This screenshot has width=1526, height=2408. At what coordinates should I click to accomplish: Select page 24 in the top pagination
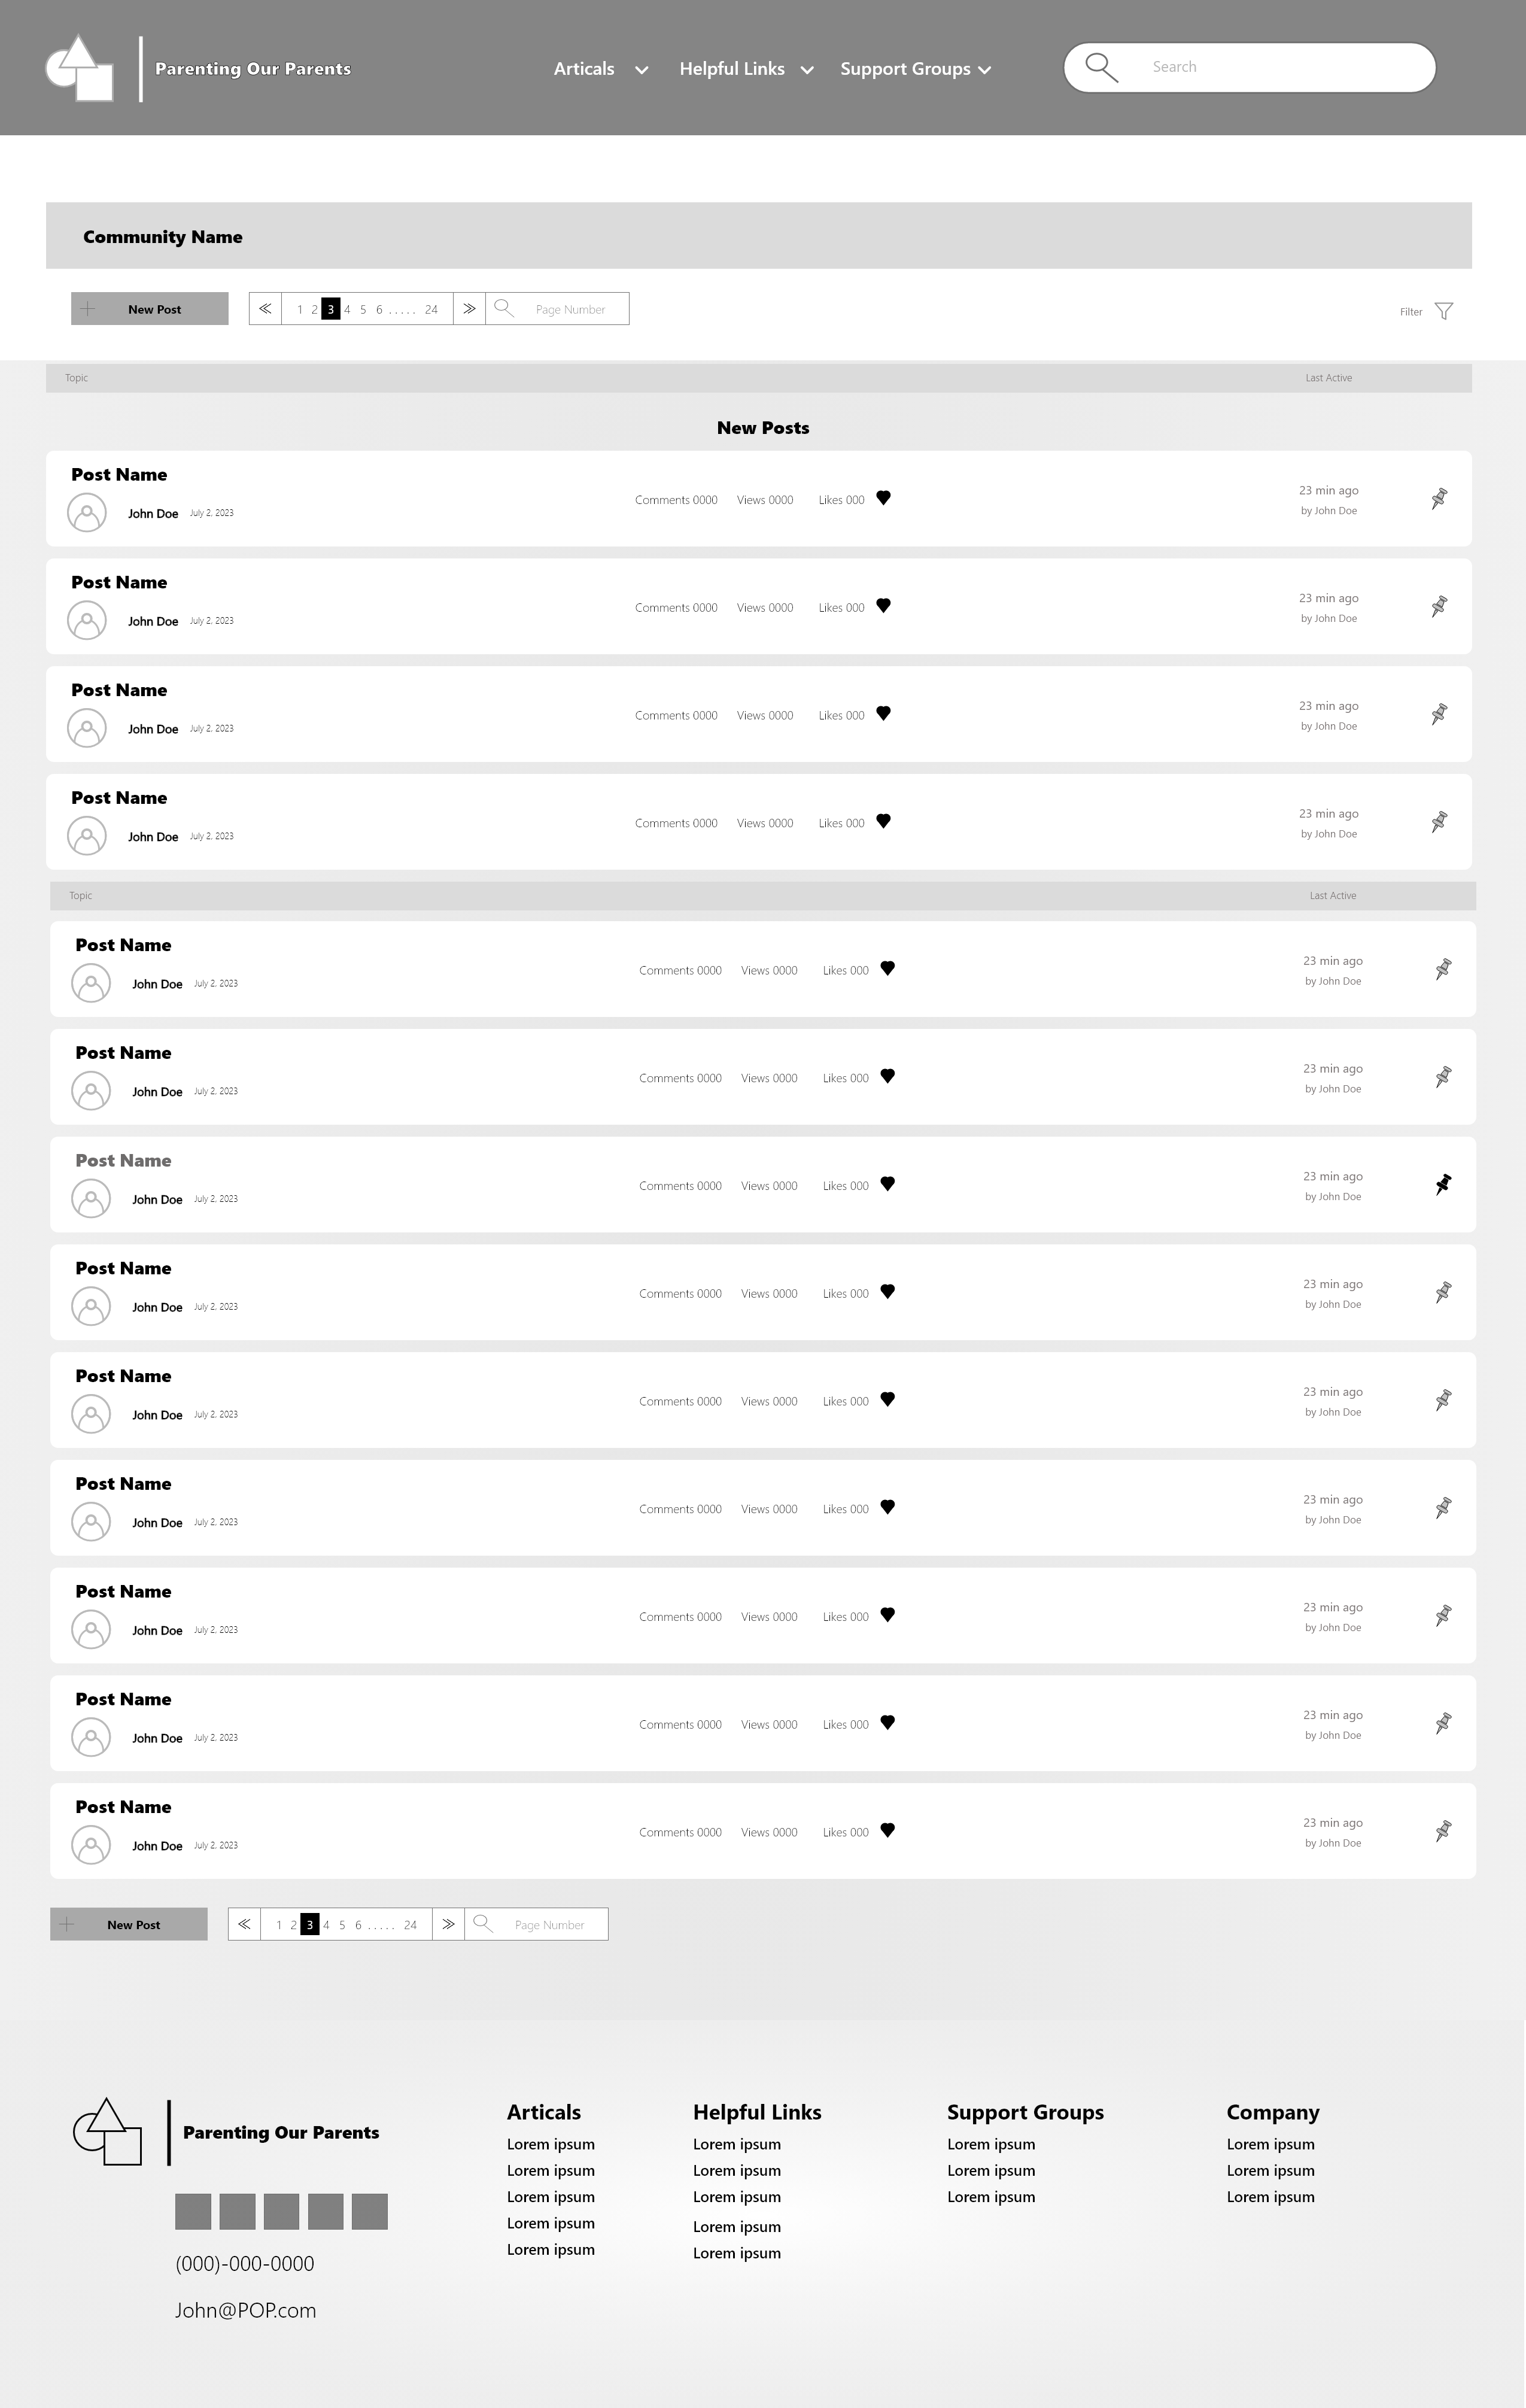431,310
